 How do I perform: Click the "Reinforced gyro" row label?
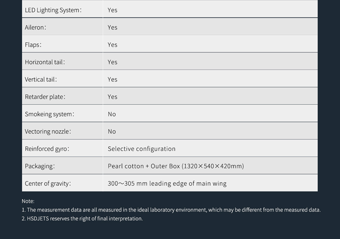[47, 149]
